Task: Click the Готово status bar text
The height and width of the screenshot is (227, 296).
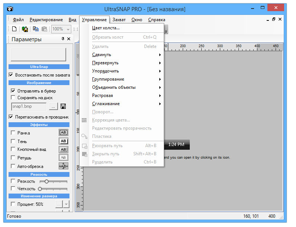Action: click(x=14, y=216)
